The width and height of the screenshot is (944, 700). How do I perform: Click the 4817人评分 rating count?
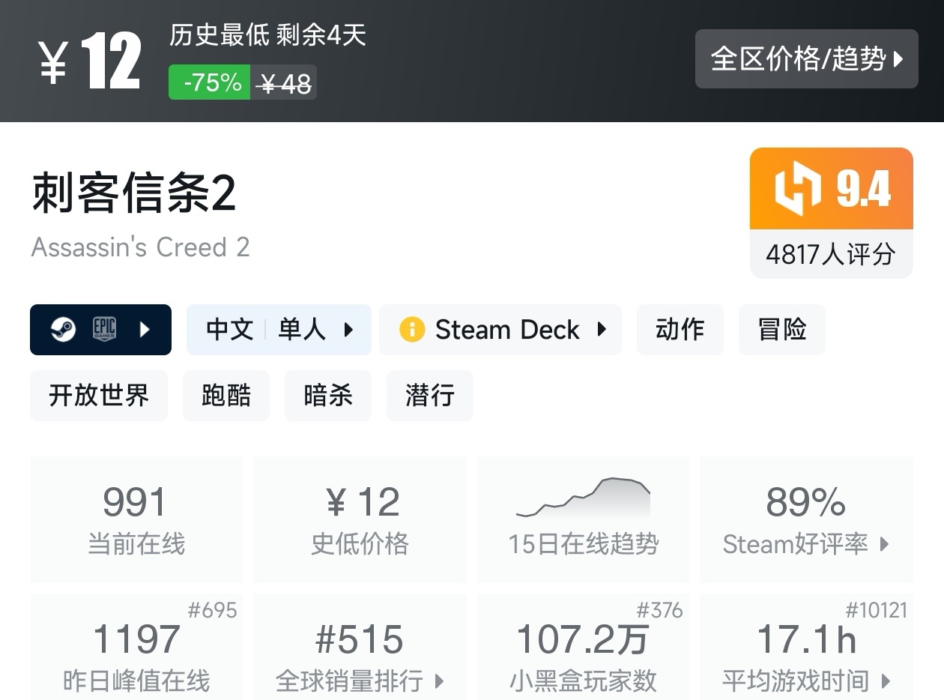coord(830,255)
